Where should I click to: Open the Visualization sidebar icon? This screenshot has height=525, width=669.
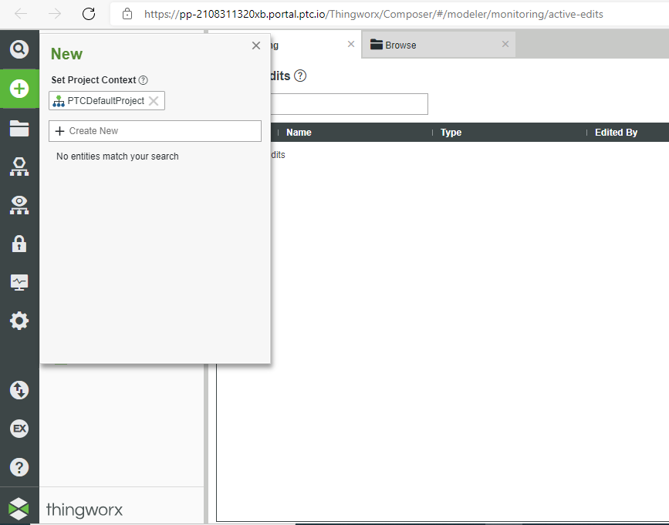tap(19, 205)
